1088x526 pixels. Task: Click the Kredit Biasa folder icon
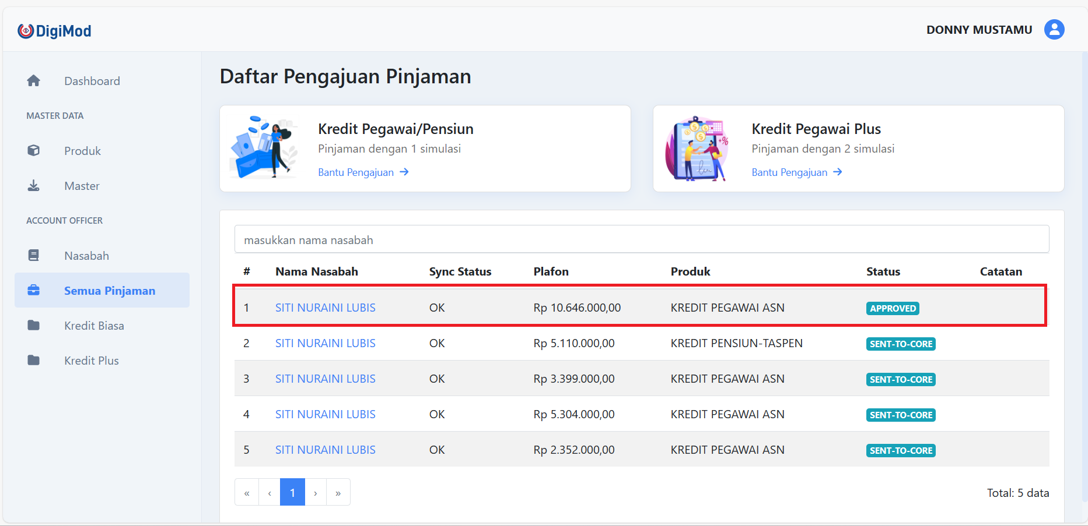(x=34, y=326)
